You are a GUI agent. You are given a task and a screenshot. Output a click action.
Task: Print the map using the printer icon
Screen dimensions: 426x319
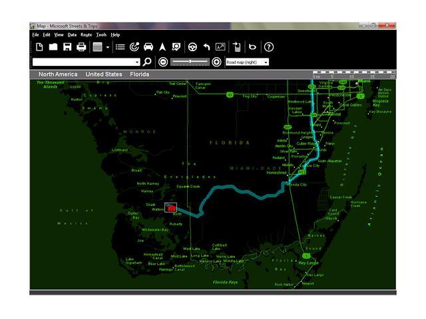(81, 47)
